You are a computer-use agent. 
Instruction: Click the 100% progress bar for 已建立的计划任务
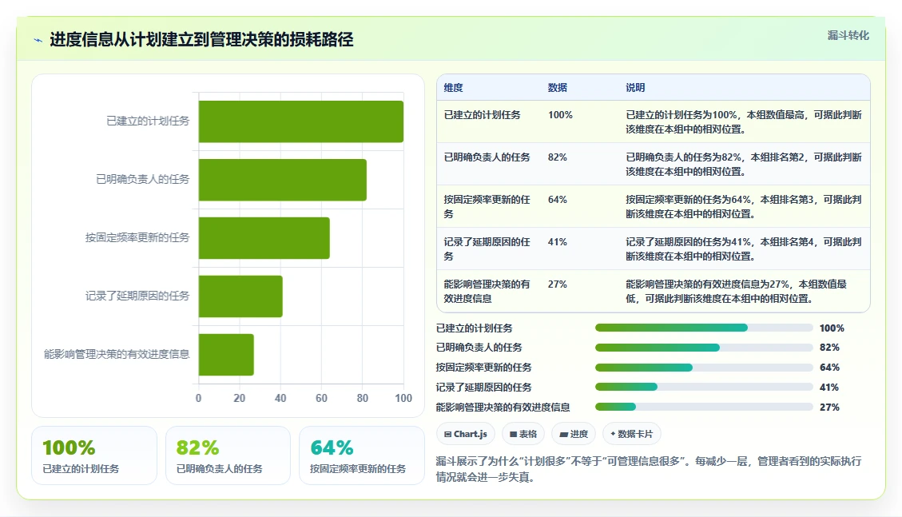[x=704, y=328]
